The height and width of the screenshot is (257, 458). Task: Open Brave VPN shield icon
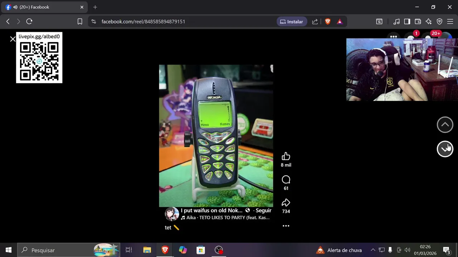(x=439, y=21)
